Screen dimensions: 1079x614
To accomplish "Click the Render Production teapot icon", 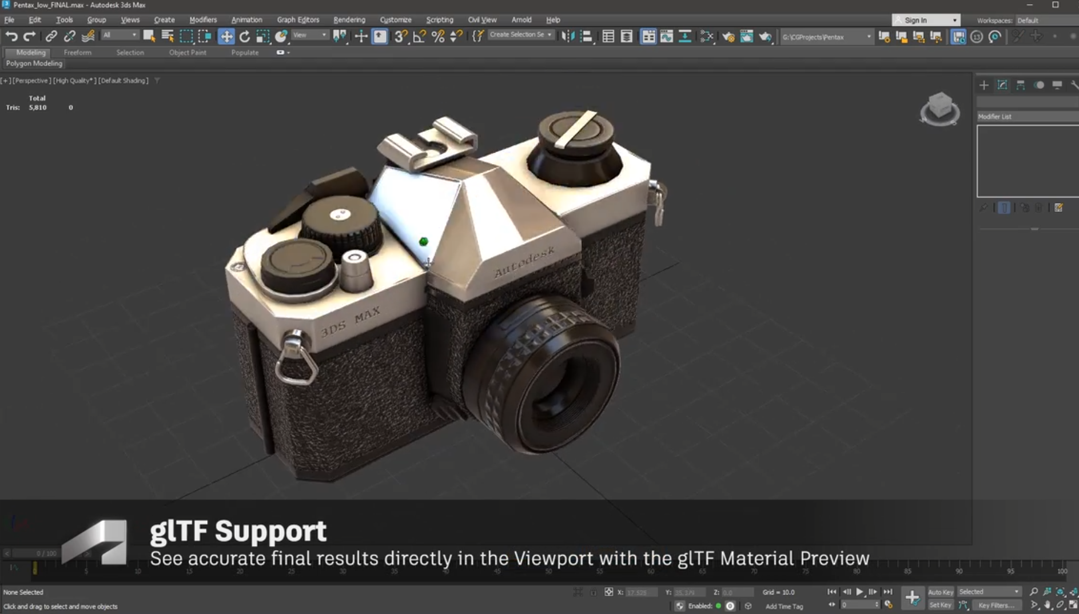I will pos(765,37).
